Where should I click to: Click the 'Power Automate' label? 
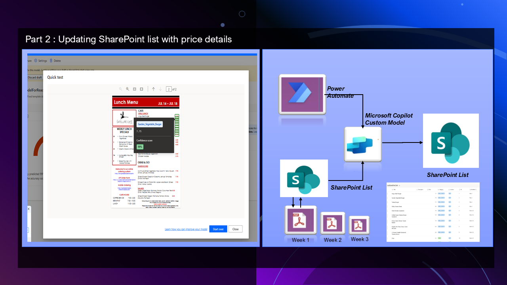340,92
